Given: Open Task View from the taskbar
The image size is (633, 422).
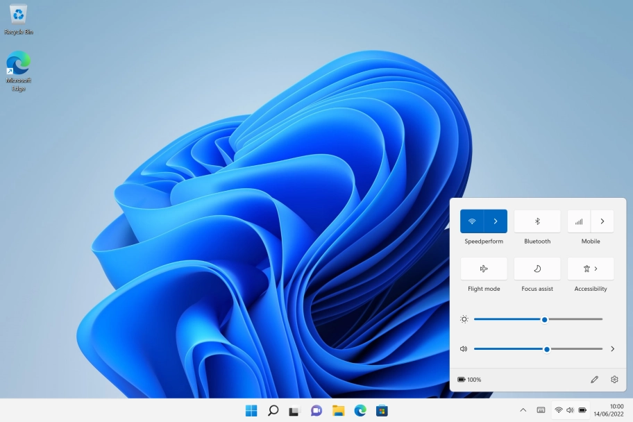Looking at the screenshot, I should (294, 410).
